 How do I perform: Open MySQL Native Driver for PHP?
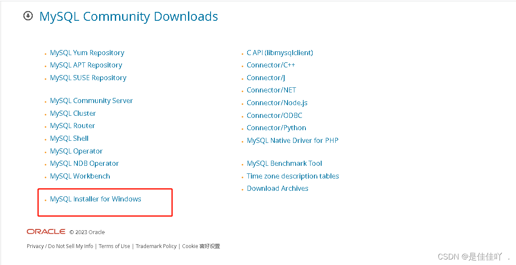pyautogui.click(x=293, y=140)
